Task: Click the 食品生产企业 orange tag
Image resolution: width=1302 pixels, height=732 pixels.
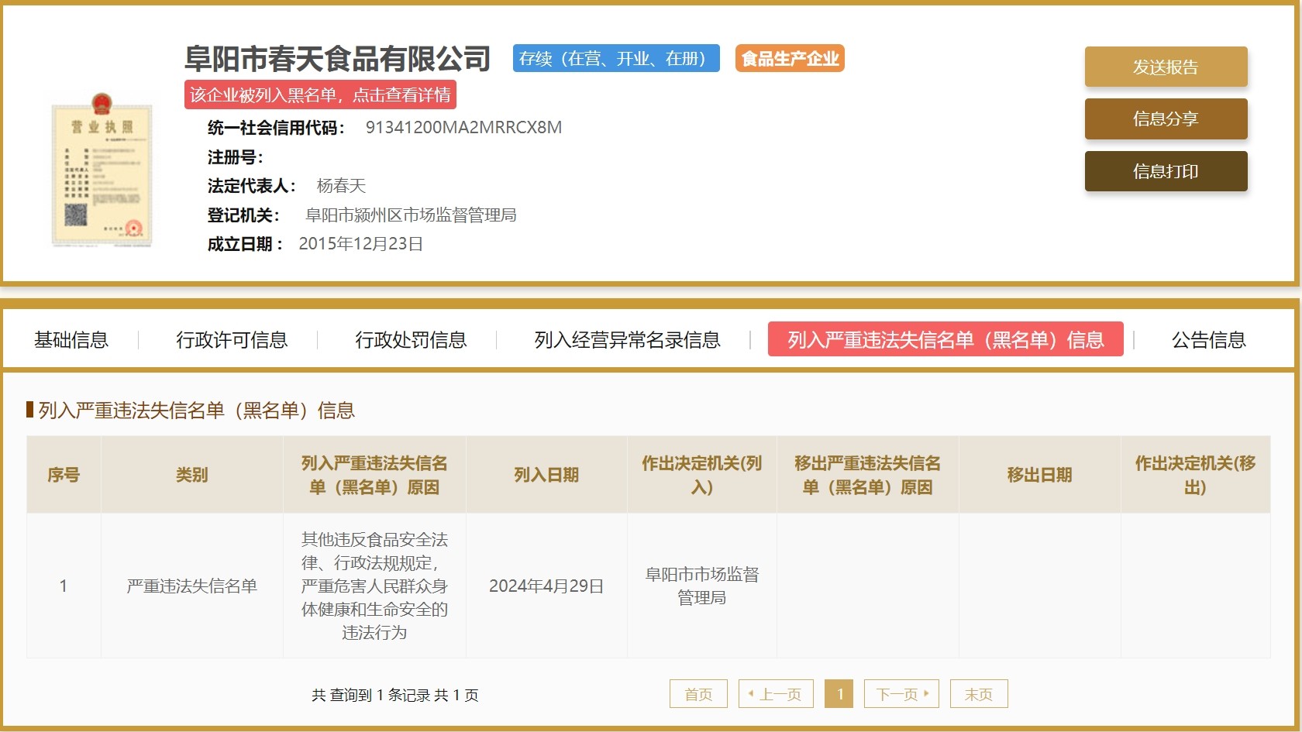Action: pos(790,59)
